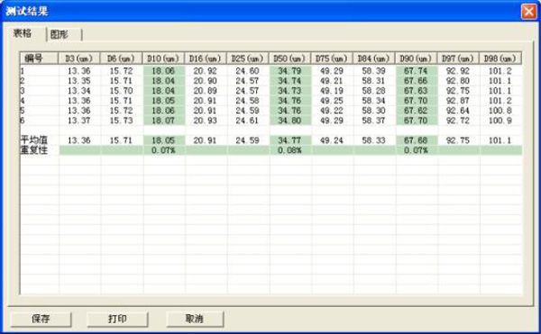
Task: Select the D3 (um) column header
Action: tap(79, 59)
